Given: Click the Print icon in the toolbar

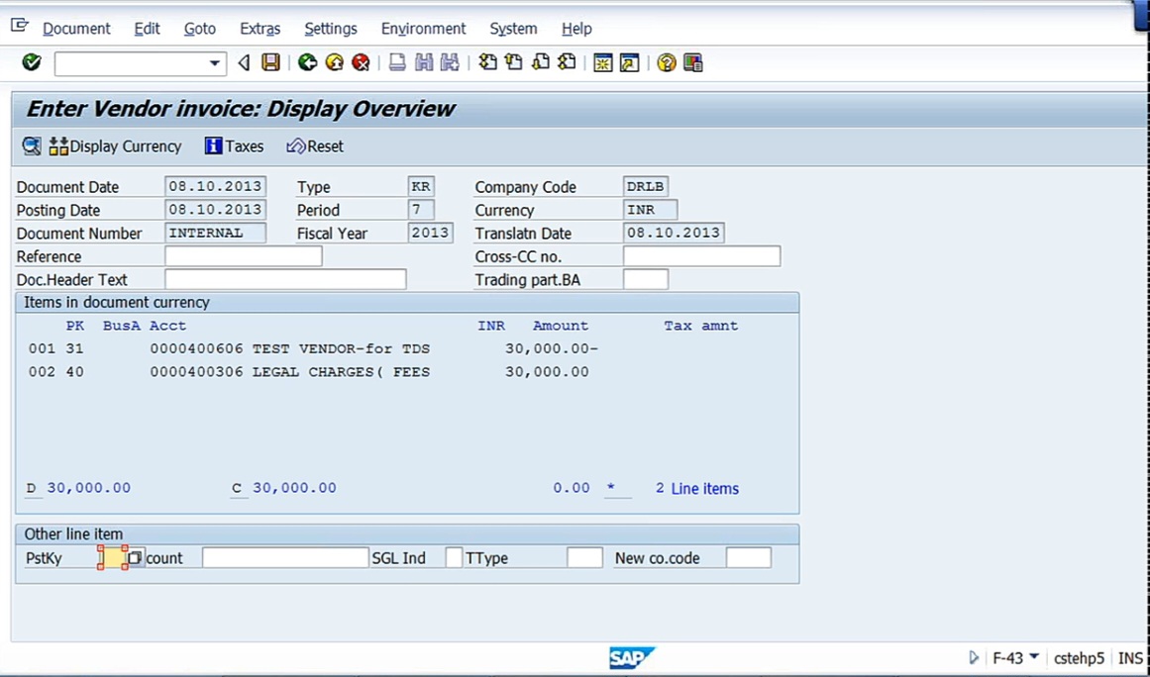Looking at the screenshot, I should 397,62.
